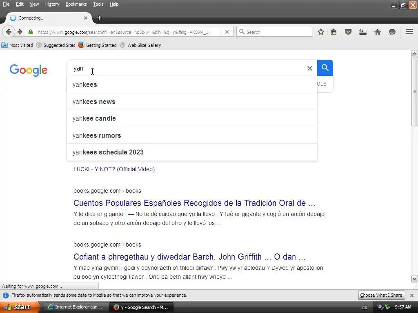Go forward with the Forward arrow button
418x313 pixels.
[20, 32]
